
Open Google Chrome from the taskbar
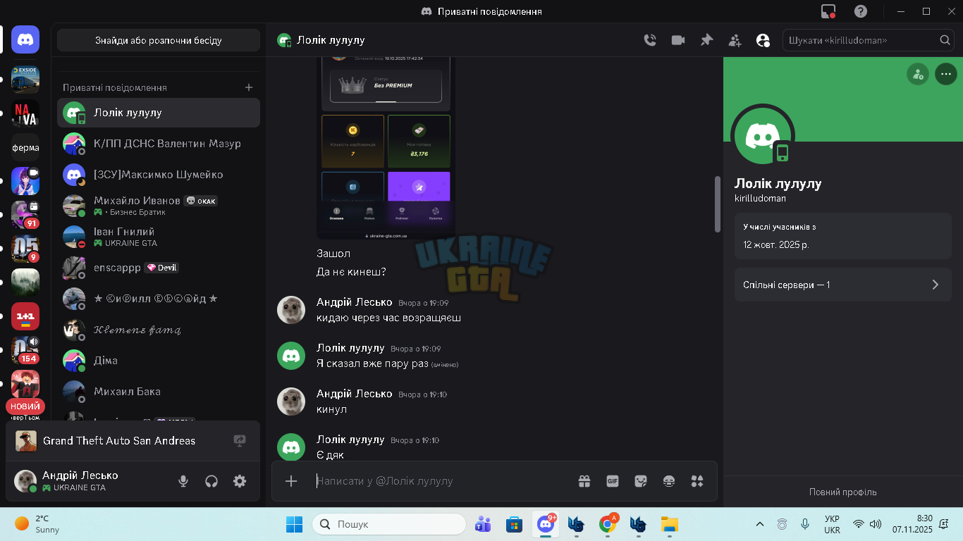[x=608, y=524]
